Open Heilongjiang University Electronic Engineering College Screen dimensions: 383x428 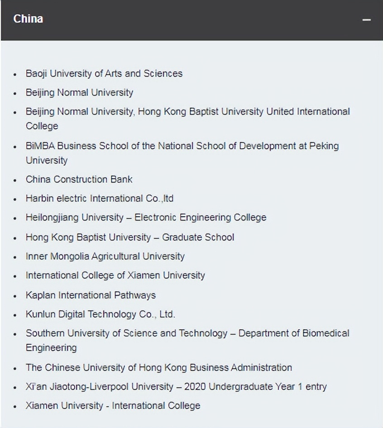tap(146, 218)
